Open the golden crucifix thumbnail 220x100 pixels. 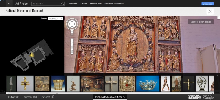(x=189, y=84)
